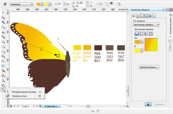Select the Table tool
The image size is (173, 114).
coord(3,66)
